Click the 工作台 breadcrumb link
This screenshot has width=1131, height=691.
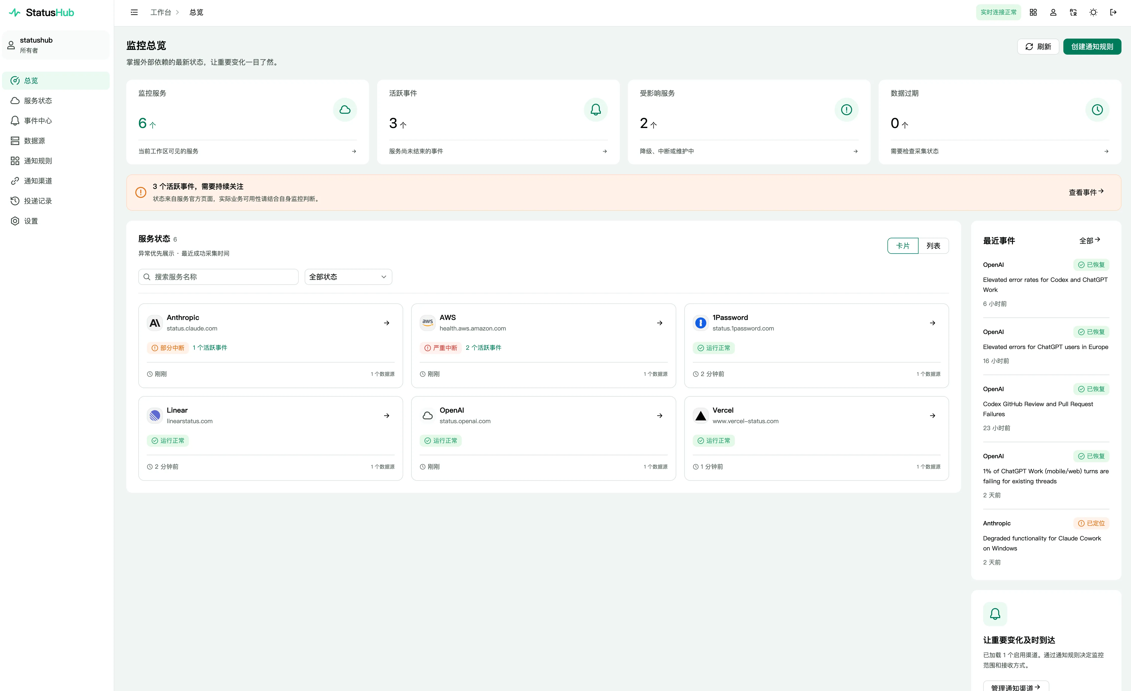coord(160,12)
